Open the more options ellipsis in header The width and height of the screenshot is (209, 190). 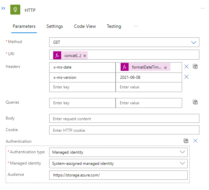coord(202,8)
